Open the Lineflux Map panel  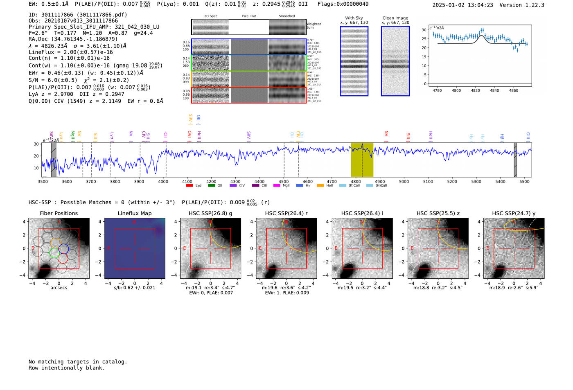click(x=135, y=248)
